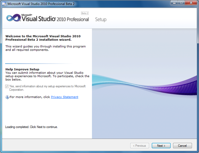This screenshot has height=153, width=199.
Task: Click the Next button to continue
Action: click(161, 146)
